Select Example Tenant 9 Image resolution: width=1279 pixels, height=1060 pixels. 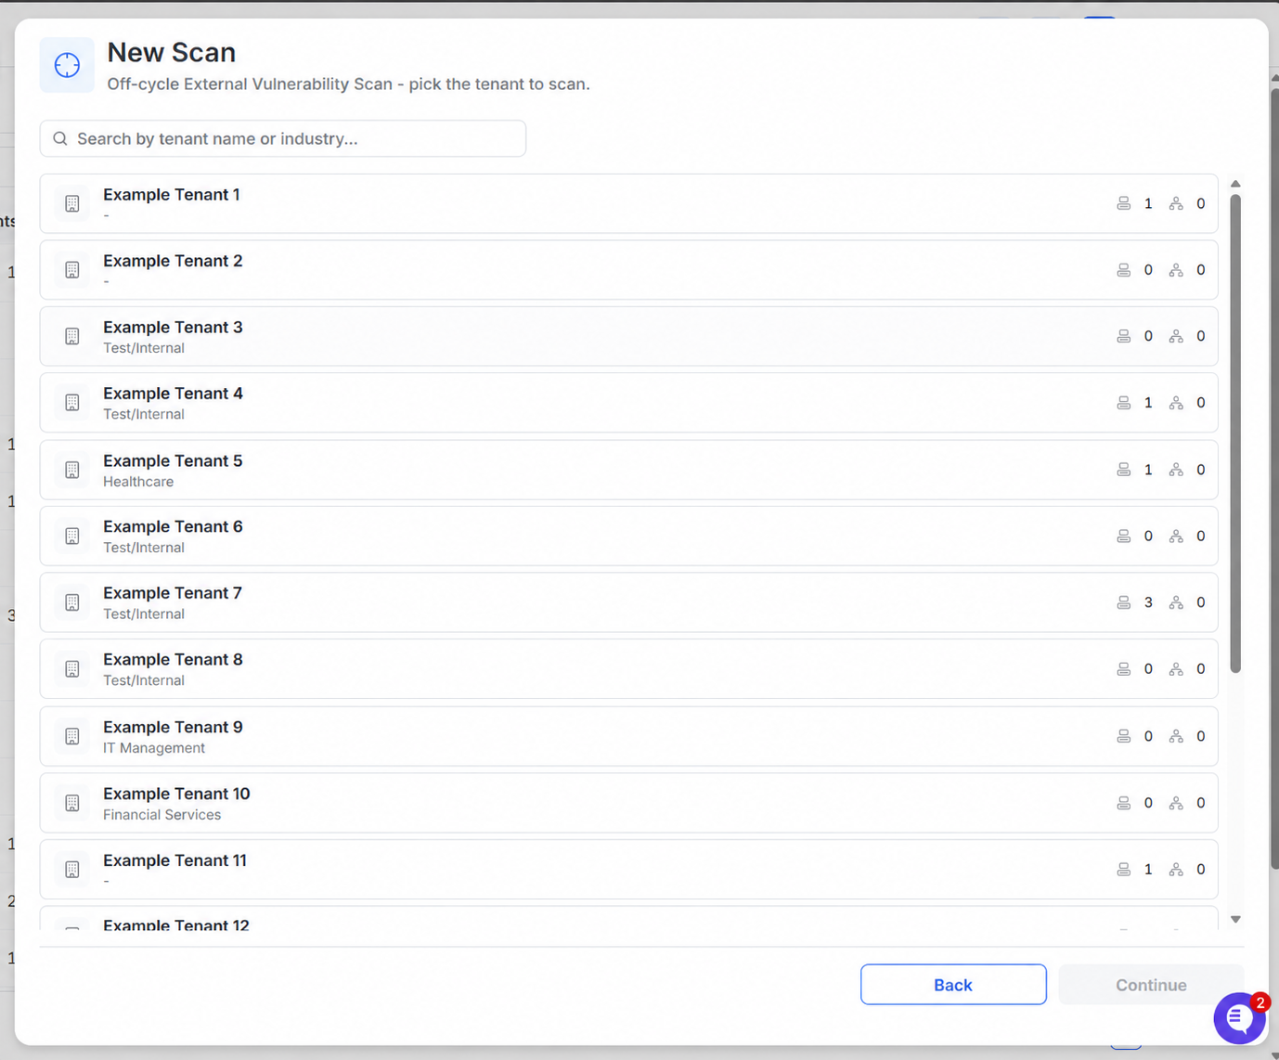click(x=628, y=736)
